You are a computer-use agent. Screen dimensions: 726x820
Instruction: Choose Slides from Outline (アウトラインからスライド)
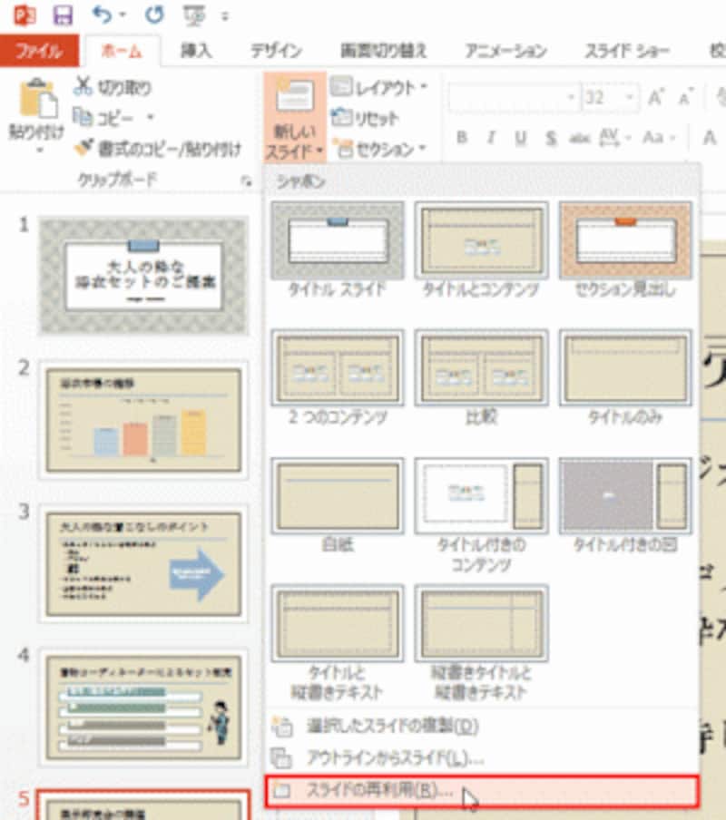482,757
